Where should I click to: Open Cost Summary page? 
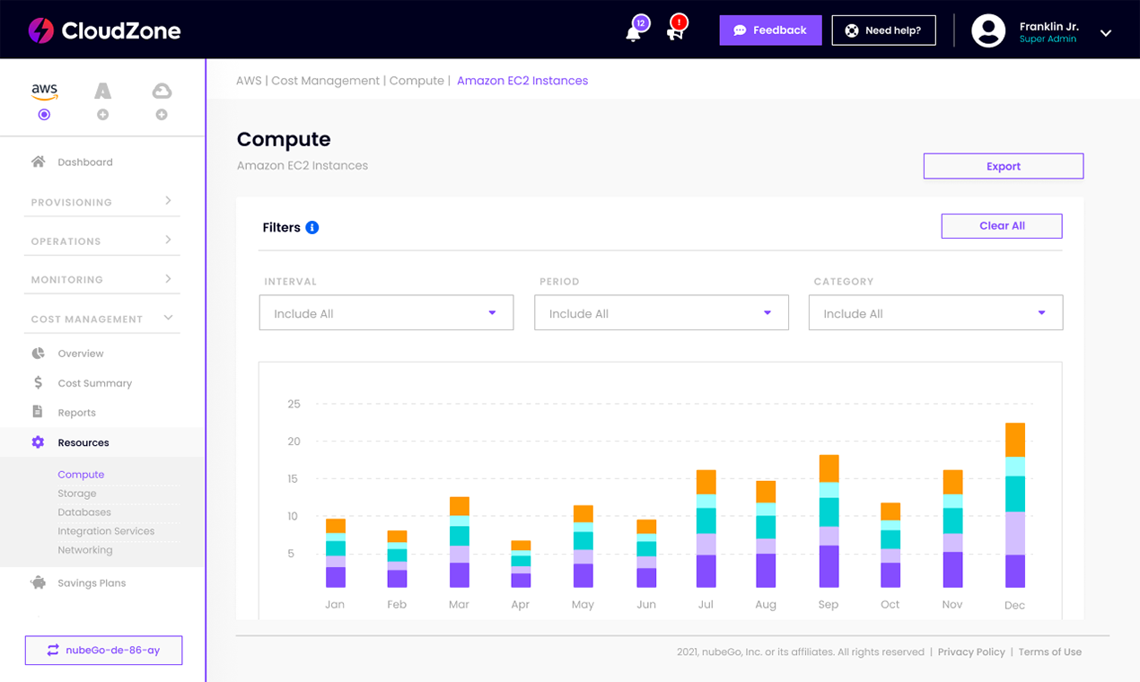point(94,383)
